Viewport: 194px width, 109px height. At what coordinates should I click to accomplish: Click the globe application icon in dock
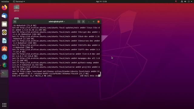(4, 65)
